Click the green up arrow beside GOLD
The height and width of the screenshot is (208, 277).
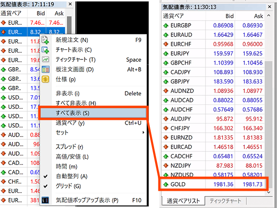[x=166, y=185]
